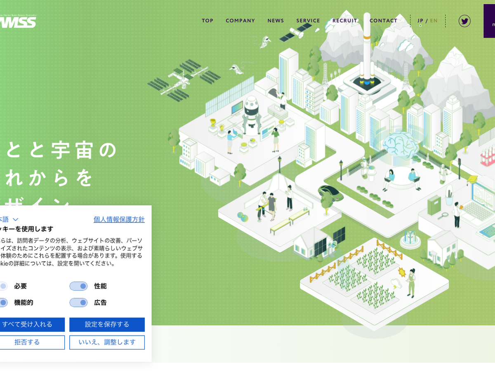The image size is (495, 371).
Task: Toggle the 広告 cookie switch
Action: [78, 303]
